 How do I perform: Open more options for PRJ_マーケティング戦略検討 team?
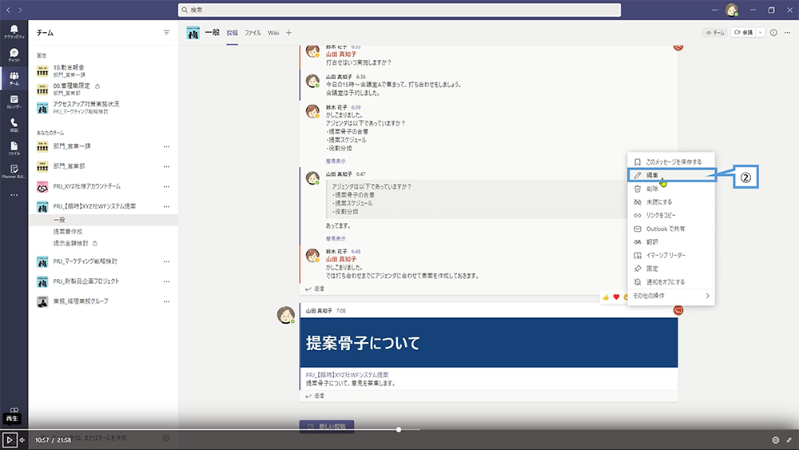(166, 261)
